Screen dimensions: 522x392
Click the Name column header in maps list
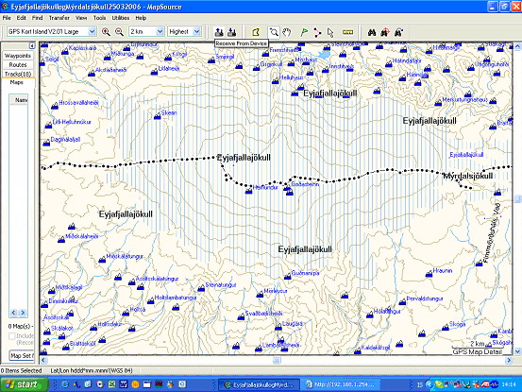click(19, 100)
